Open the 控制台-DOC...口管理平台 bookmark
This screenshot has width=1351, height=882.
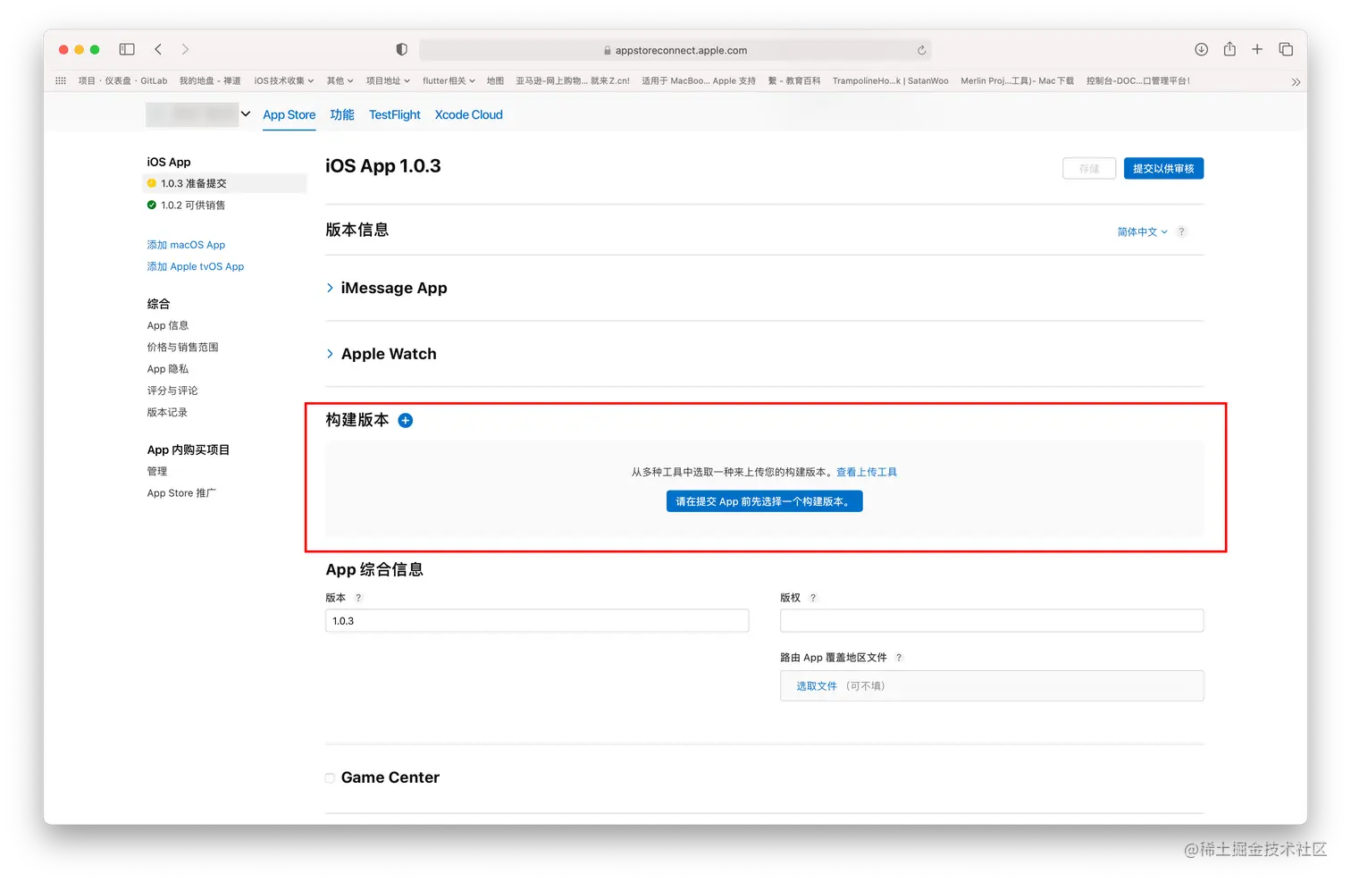(1138, 80)
